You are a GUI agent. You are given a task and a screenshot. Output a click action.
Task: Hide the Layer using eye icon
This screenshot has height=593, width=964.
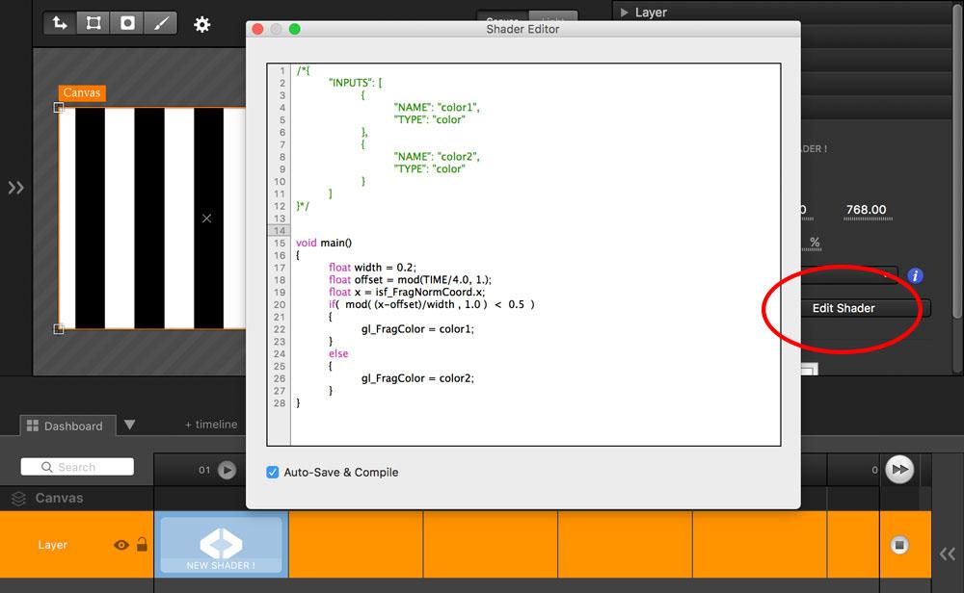121,545
